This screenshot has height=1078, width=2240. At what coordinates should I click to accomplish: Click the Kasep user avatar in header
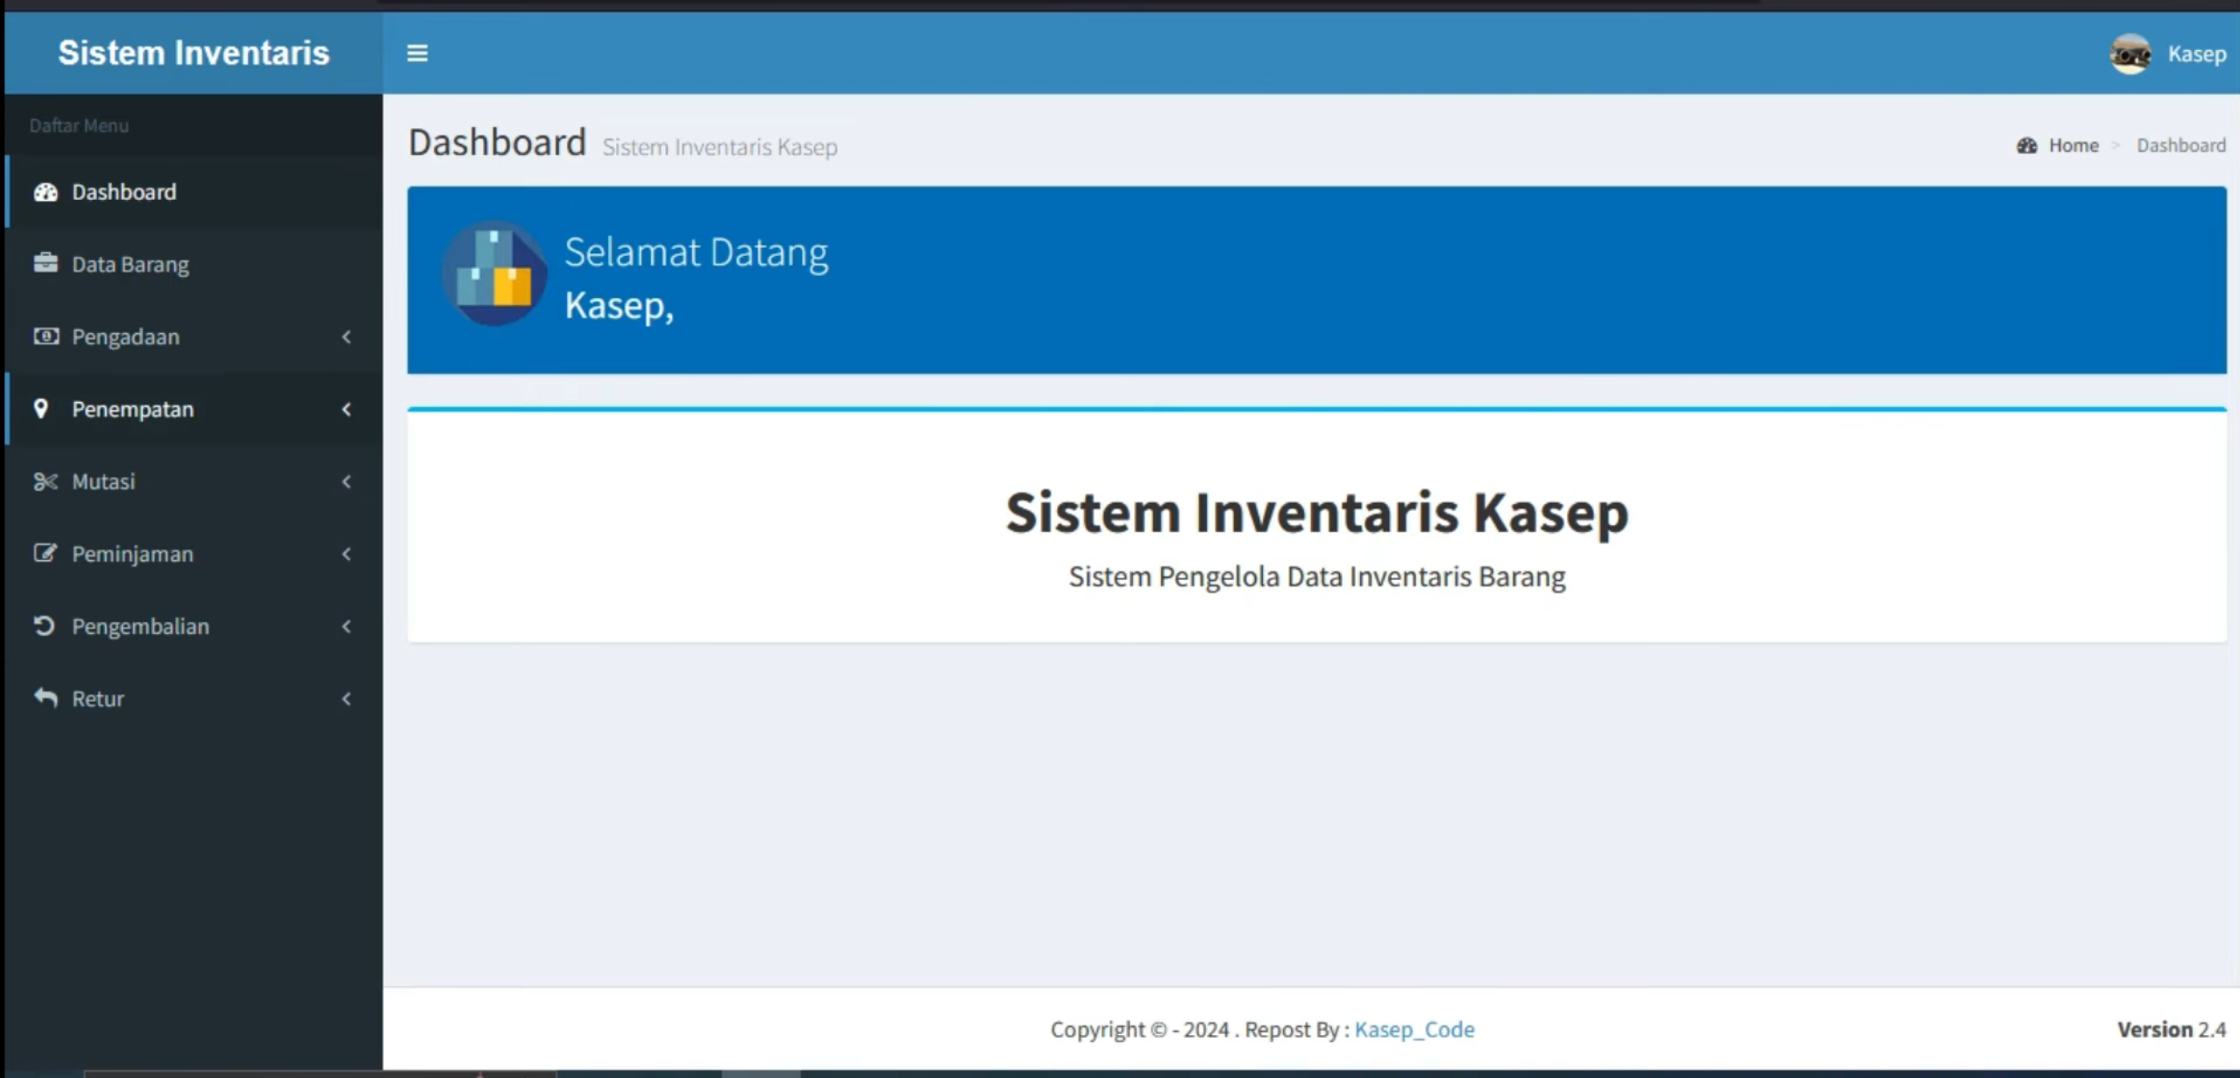2130,53
